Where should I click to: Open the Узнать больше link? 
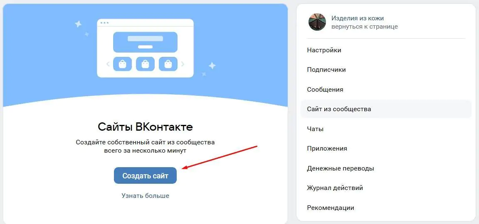pos(146,196)
